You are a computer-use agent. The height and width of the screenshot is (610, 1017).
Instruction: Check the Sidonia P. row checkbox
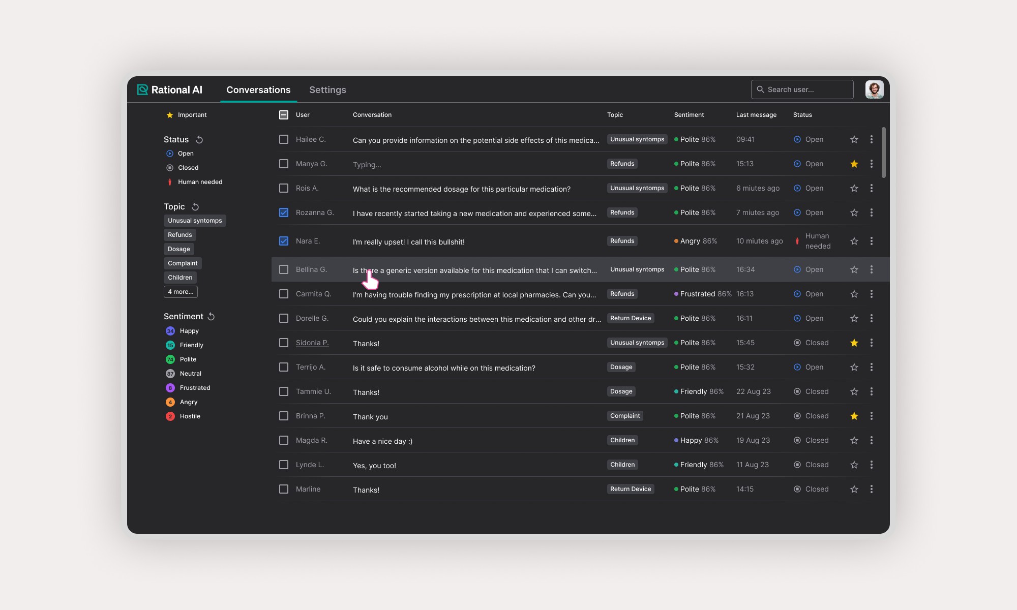click(284, 343)
